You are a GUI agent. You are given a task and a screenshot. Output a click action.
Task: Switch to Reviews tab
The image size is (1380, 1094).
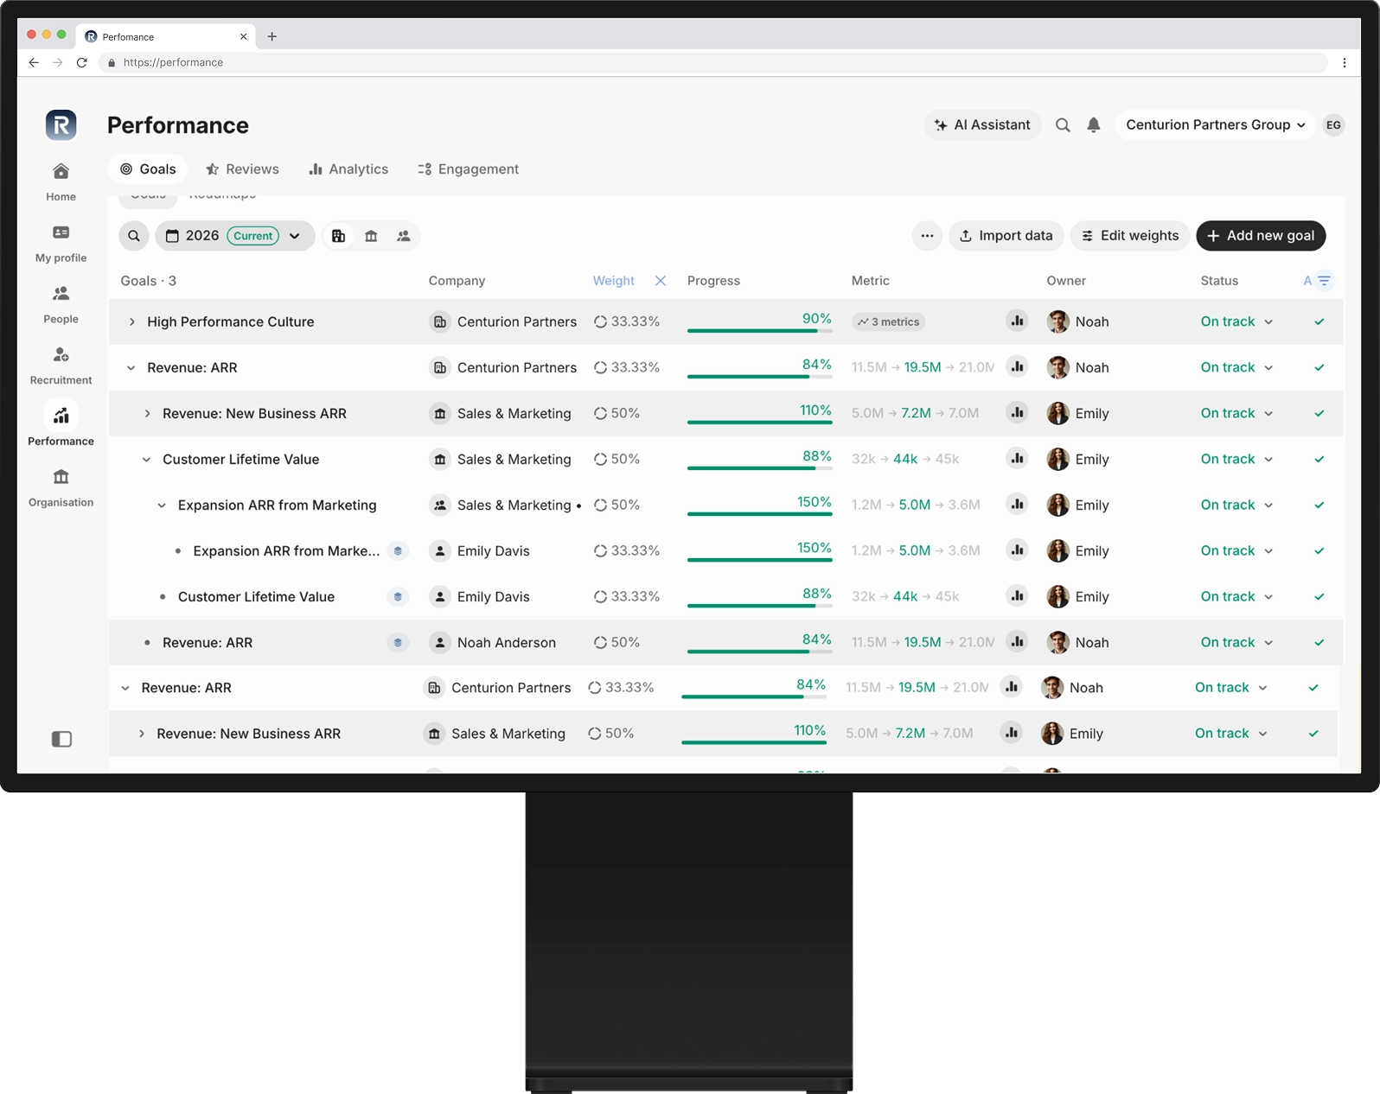tap(242, 169)
